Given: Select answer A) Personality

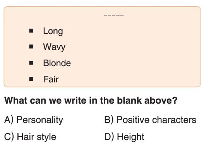Looking at the screenshot, I should [34, 120].
